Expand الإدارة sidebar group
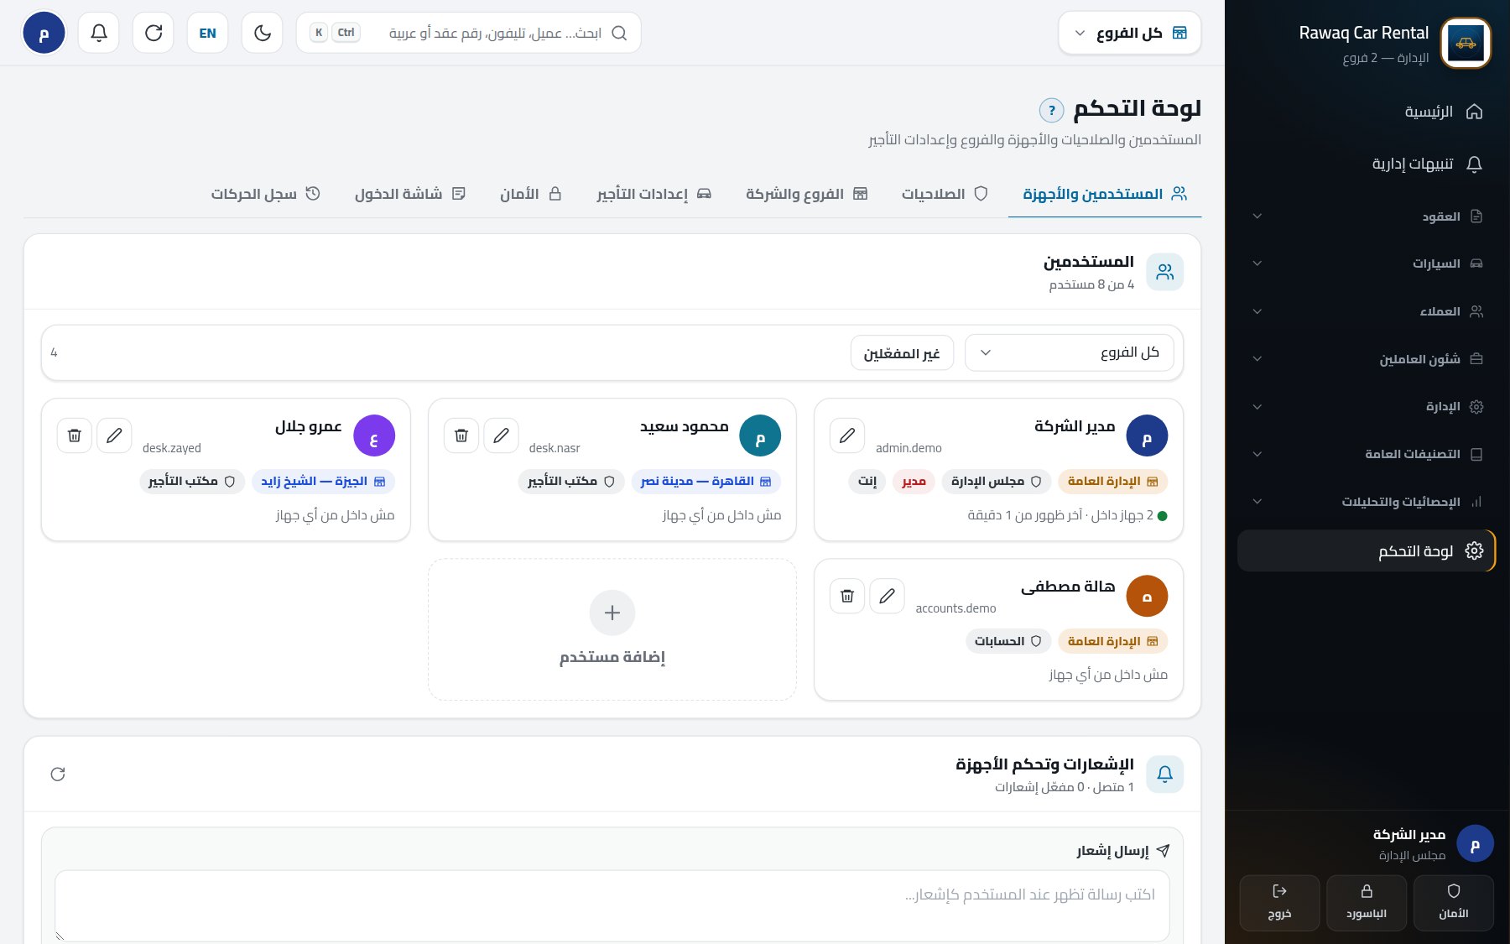This screenshot has height=944, width=1510. (1367, 407)
